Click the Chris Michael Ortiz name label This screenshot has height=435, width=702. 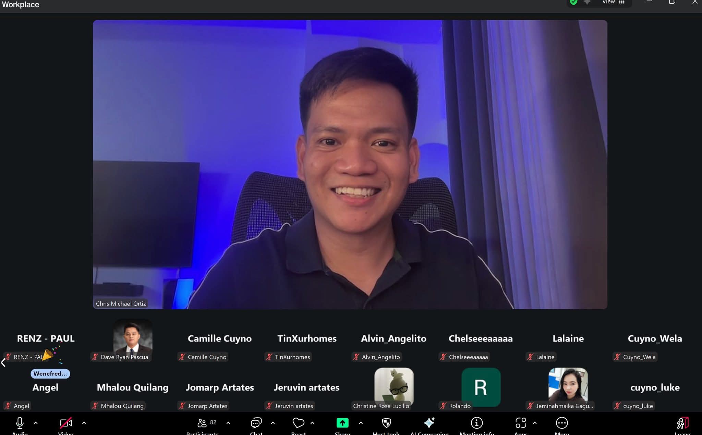click(x=121, y=303)
